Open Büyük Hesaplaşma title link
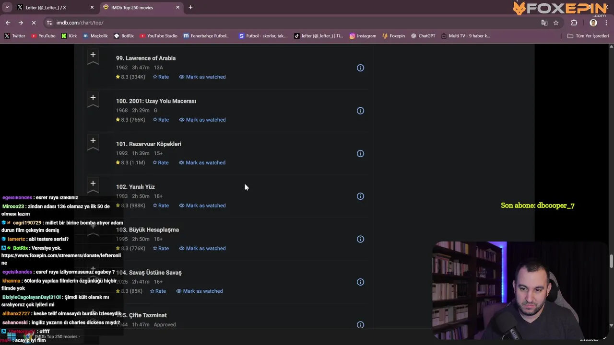This screenshot has width=614, height=345. (x=147, y=230)
